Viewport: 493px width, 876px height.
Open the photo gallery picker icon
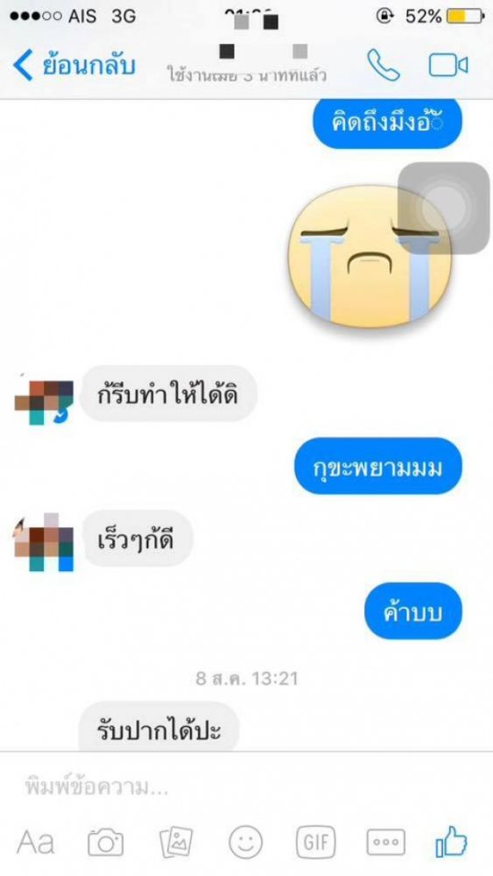point(176,842)
